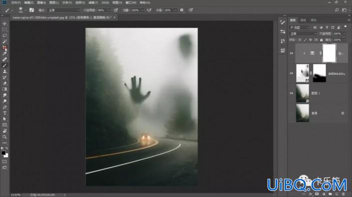This screenshot has height=197, width=352.
Task: Expand layer Fill dropdown arrow
Action: tap(345, 40)
